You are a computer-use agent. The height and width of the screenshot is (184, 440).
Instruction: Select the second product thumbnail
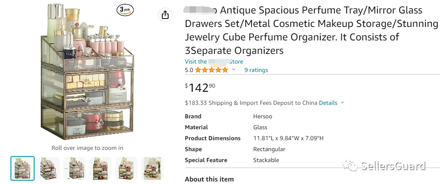(x=48, y=168)
